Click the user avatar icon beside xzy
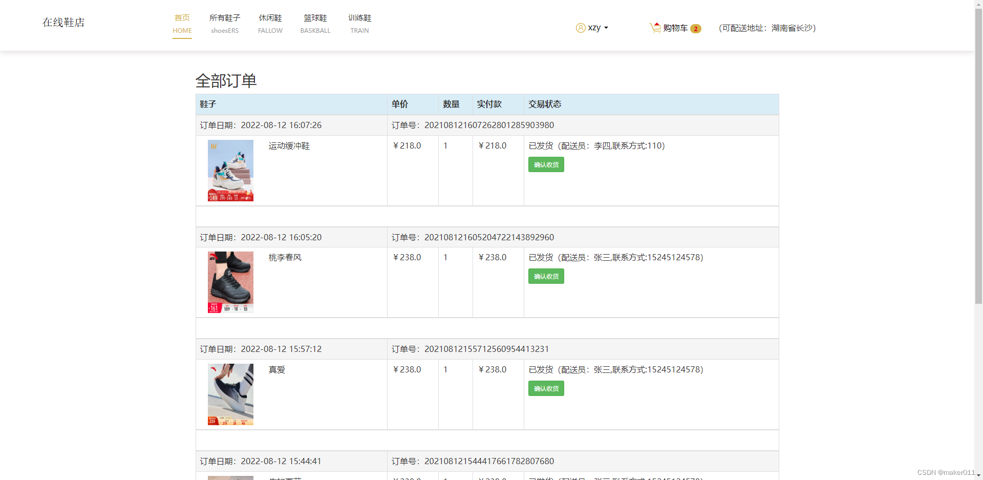Screen dimensions: 983x480 (x=581, y=28)
